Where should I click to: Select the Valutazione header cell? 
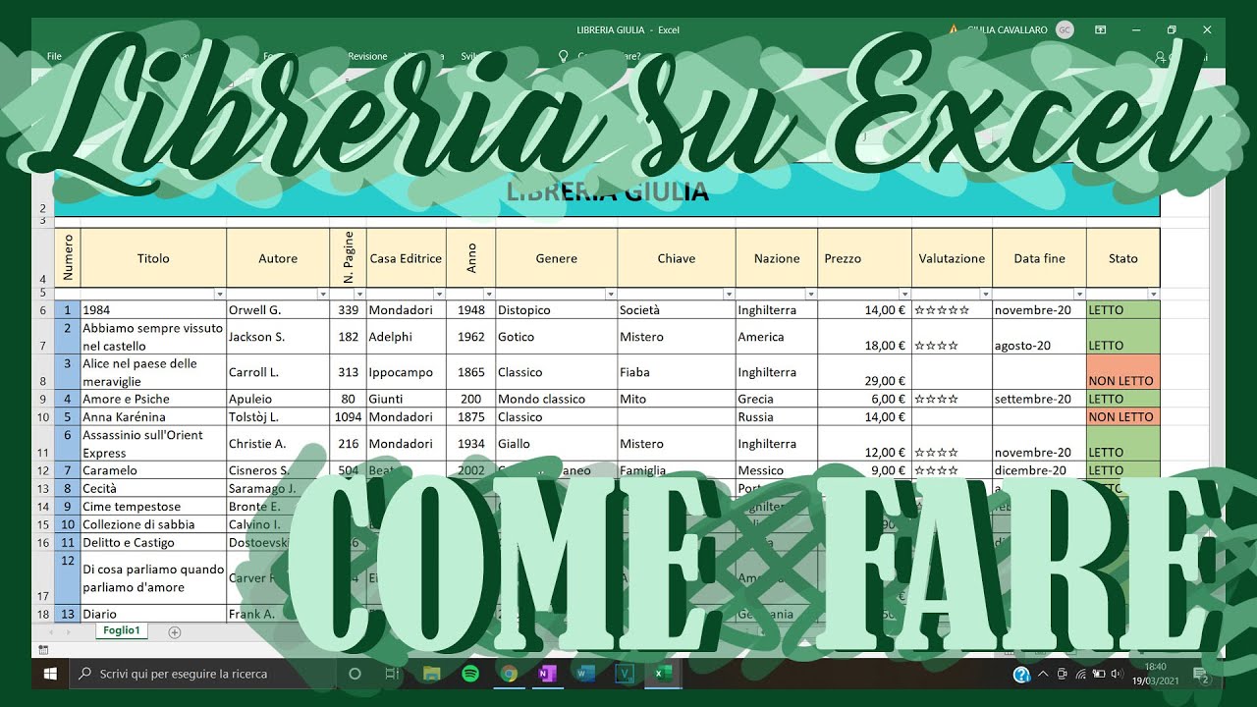pyautogui.click(x=952, y=258)
